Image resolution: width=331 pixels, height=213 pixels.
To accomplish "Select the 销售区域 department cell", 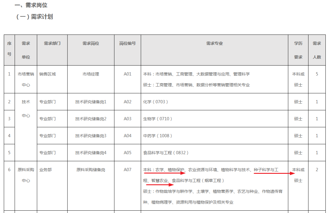I will (47, 74).
